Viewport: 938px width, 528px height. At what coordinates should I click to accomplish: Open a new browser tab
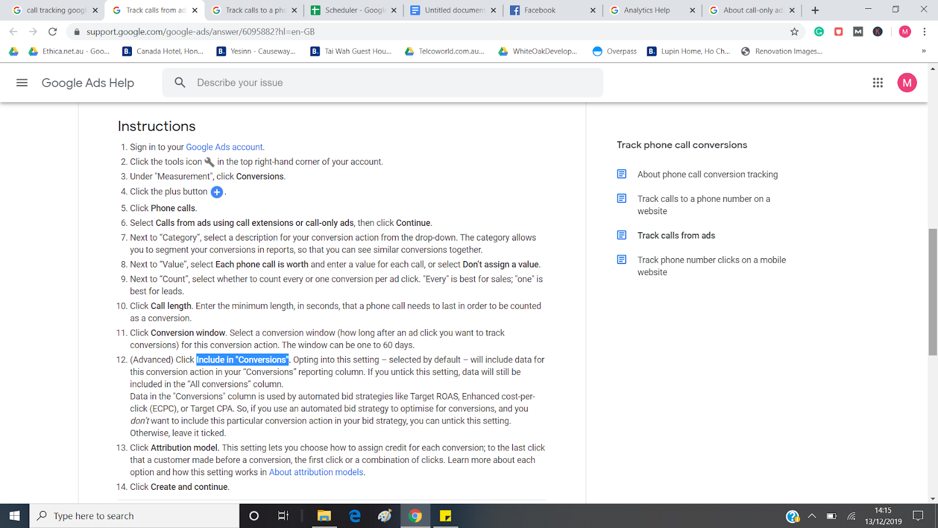pos(815,10)
